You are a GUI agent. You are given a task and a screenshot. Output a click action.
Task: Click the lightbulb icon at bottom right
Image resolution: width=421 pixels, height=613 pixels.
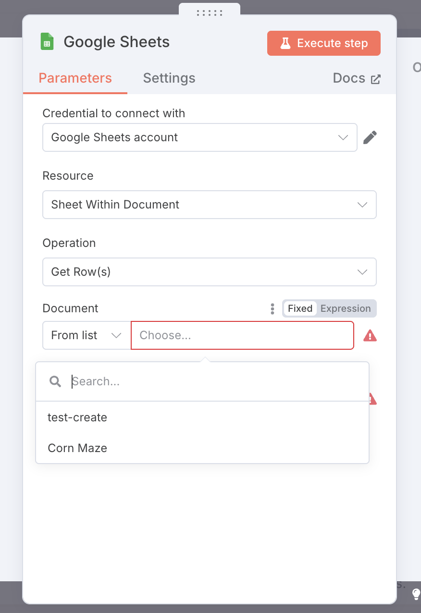pos(416,595)
